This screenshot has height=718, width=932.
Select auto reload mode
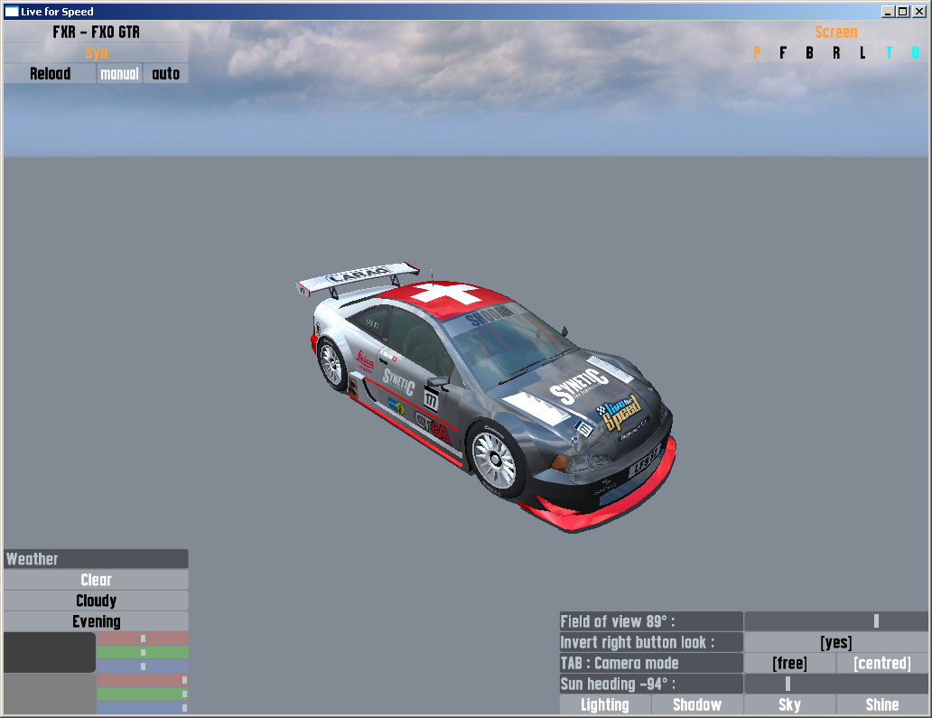(x=166, y=73)
